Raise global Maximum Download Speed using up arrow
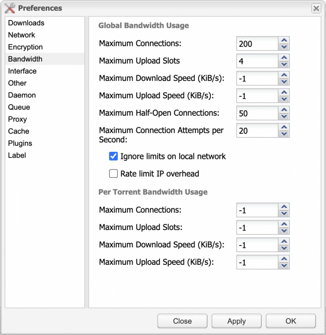Screen dimensions: 326x335 click(284, 75)
